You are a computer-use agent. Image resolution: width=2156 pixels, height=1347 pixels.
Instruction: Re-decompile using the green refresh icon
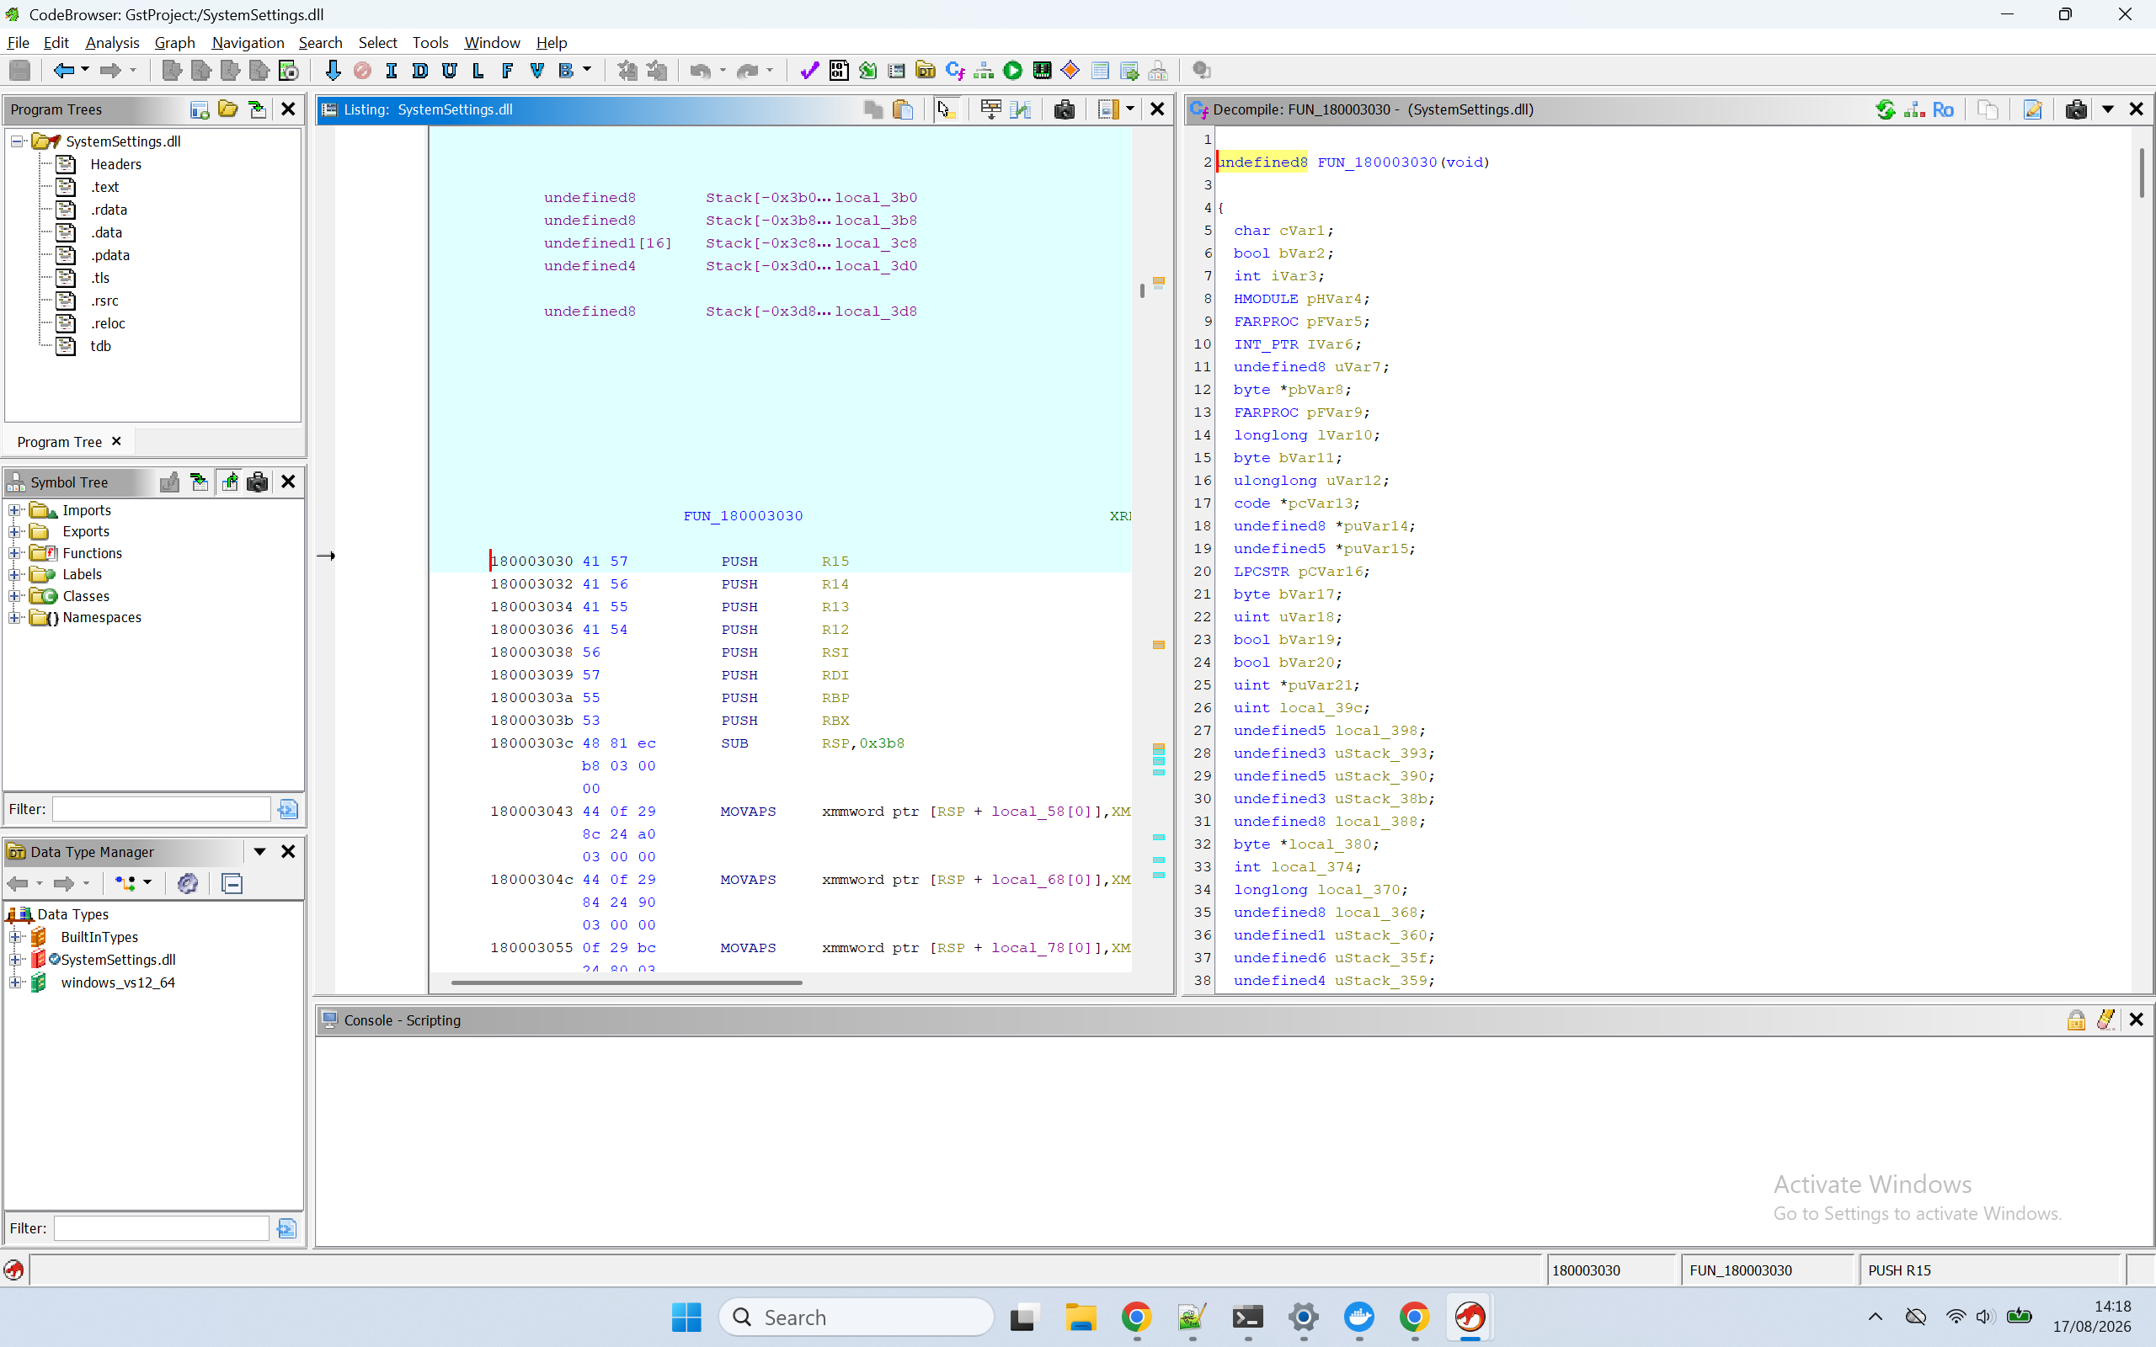[x=1885, y=109]
